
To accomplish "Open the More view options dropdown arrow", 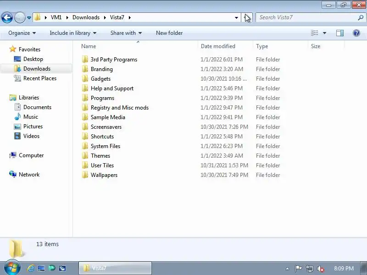I will [324, 33].
